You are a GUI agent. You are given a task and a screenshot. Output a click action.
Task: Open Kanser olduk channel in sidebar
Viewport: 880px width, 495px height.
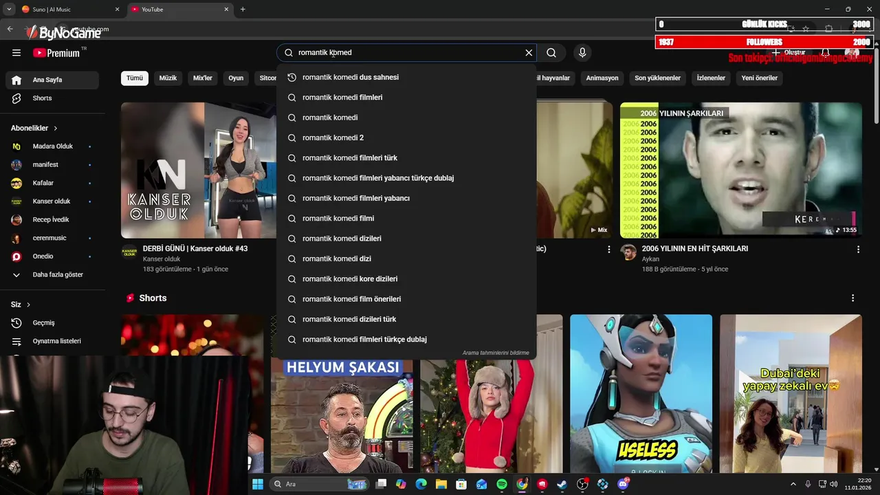coord(52,201)
